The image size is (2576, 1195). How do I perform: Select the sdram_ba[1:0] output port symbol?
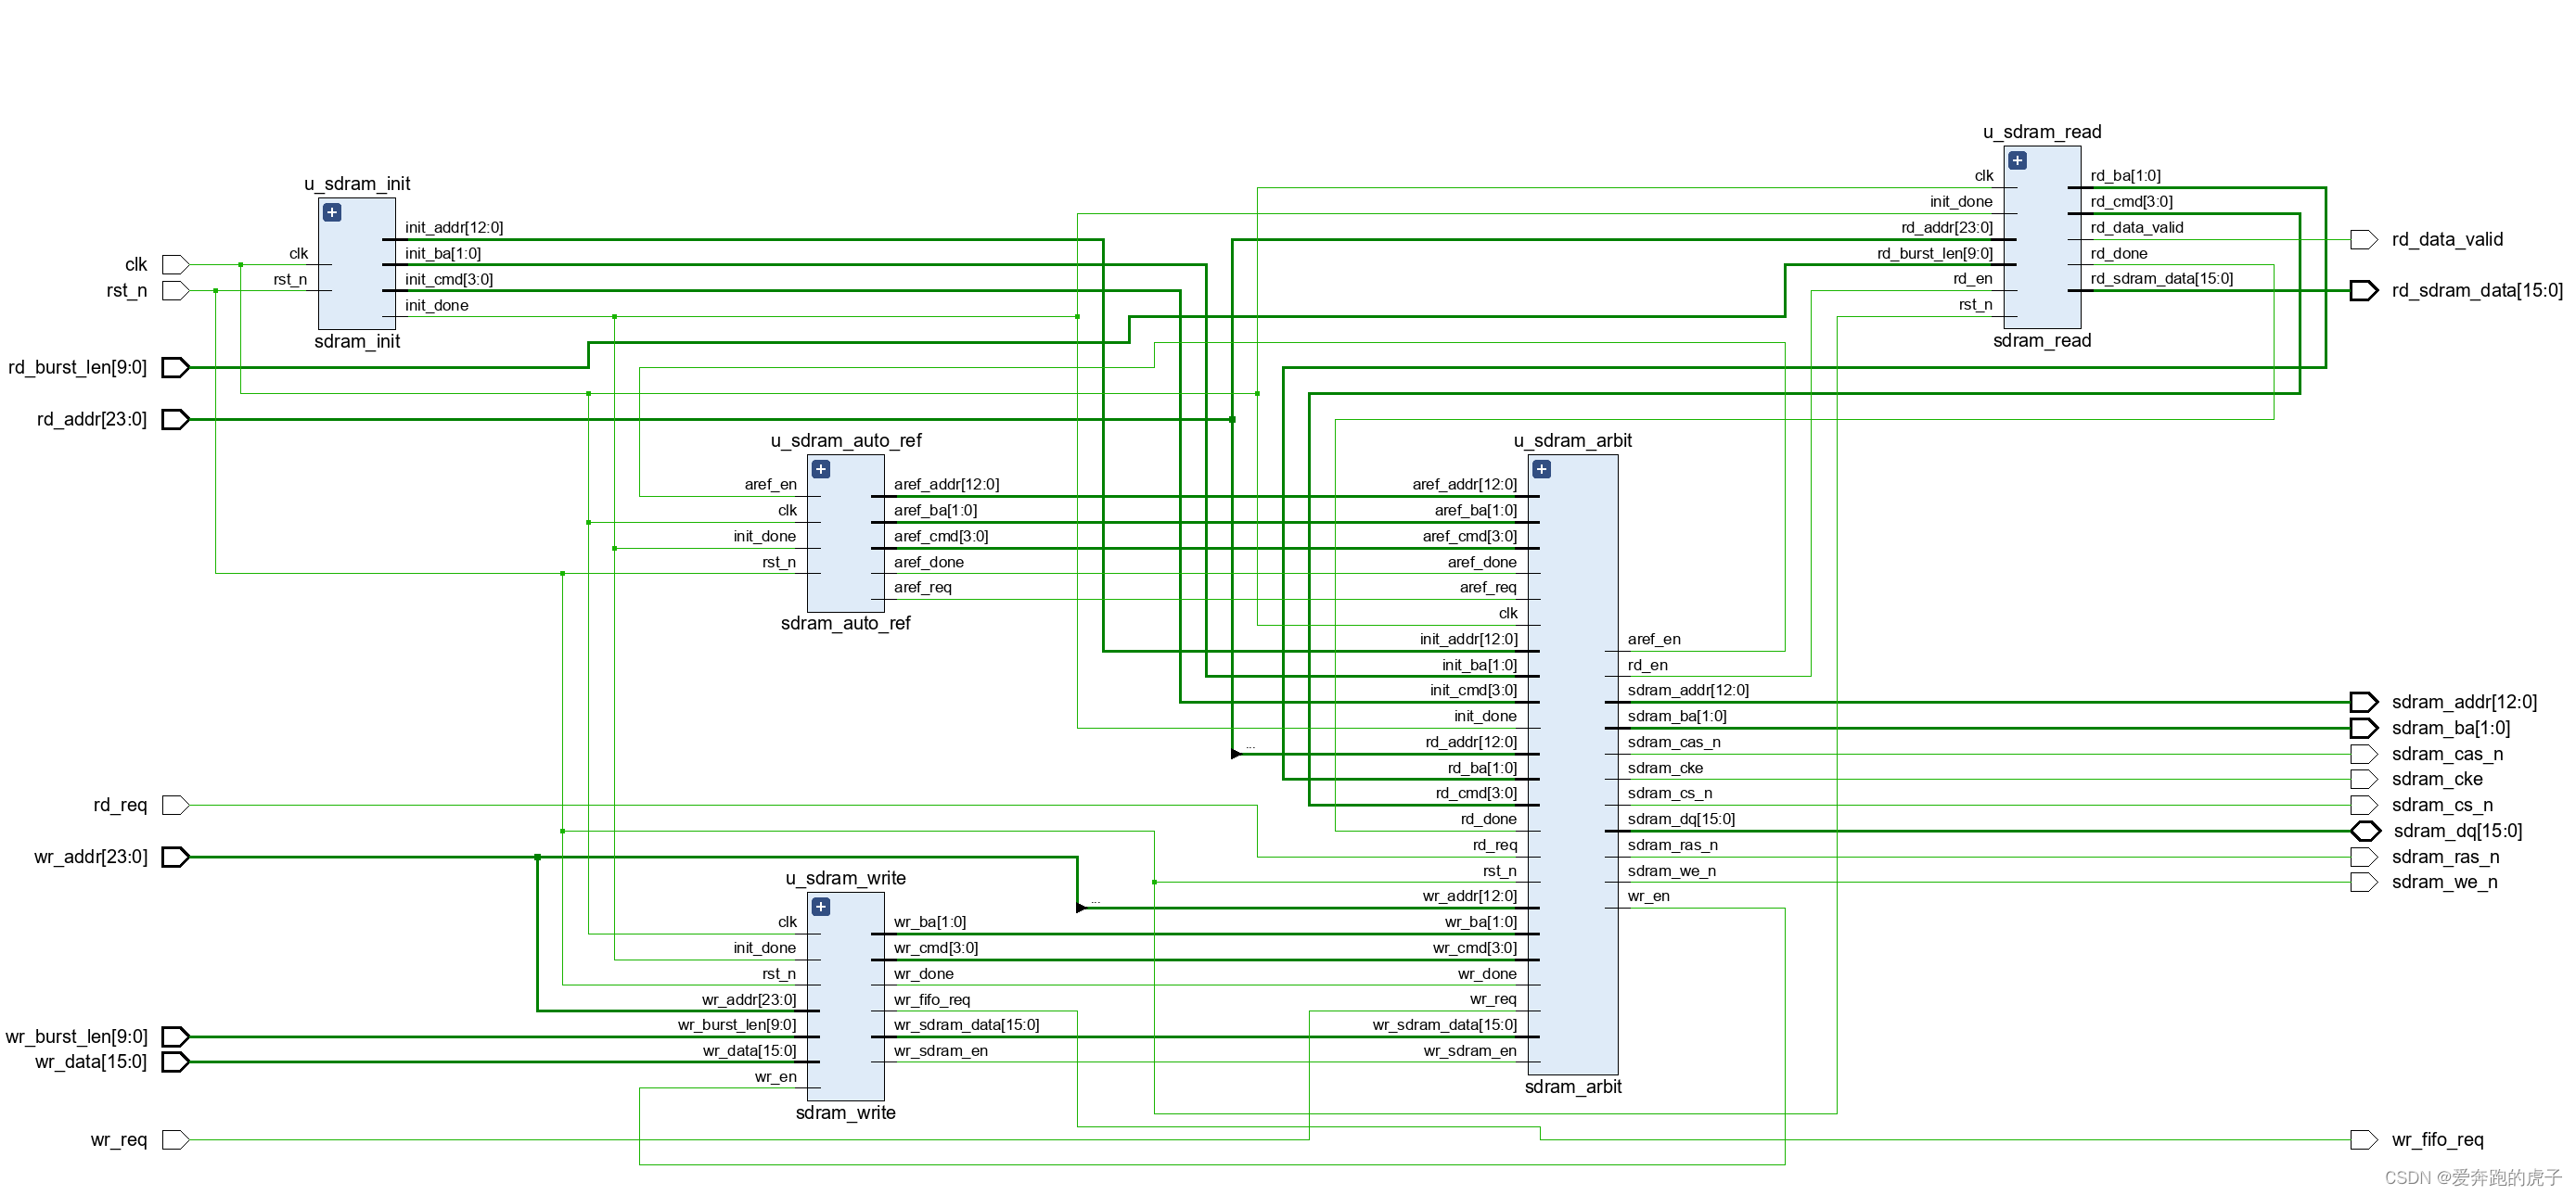(2364, 729)
